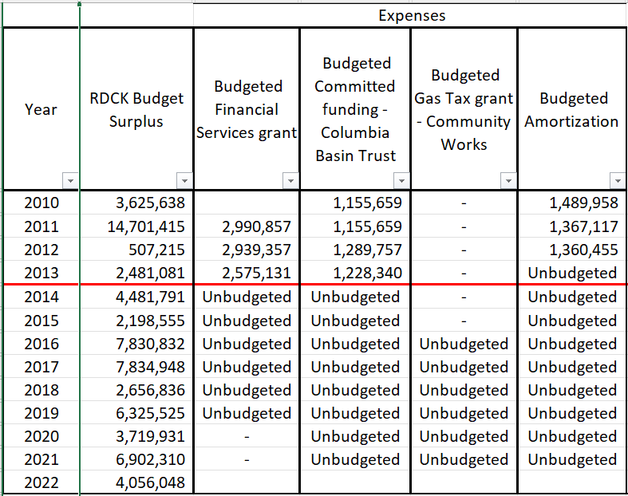The image size is (628, 496).
Task: Select year cell 2021
Action: pyautogui.click(x=41, y=459)
